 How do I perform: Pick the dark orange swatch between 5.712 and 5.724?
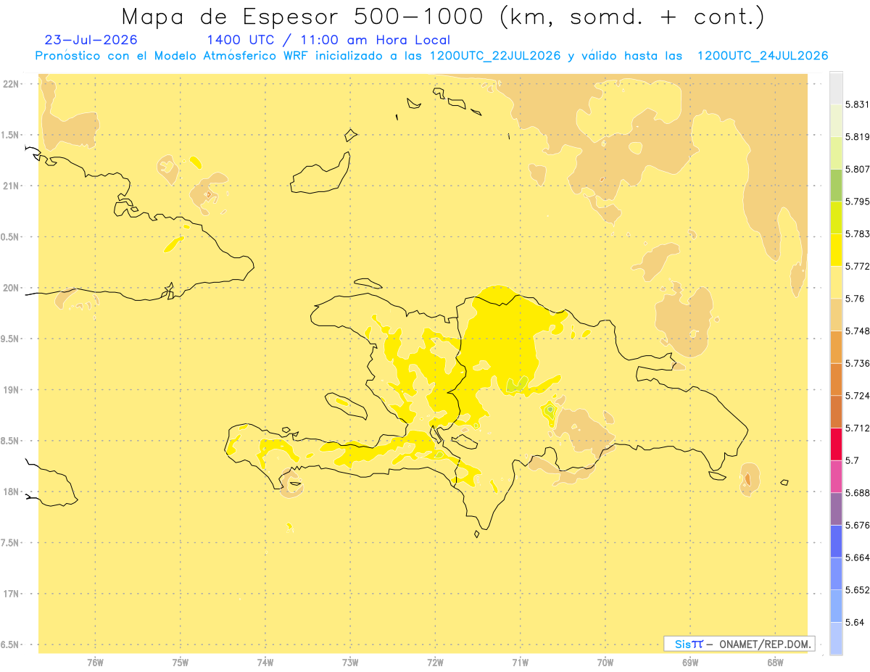[x=836, y=412]
